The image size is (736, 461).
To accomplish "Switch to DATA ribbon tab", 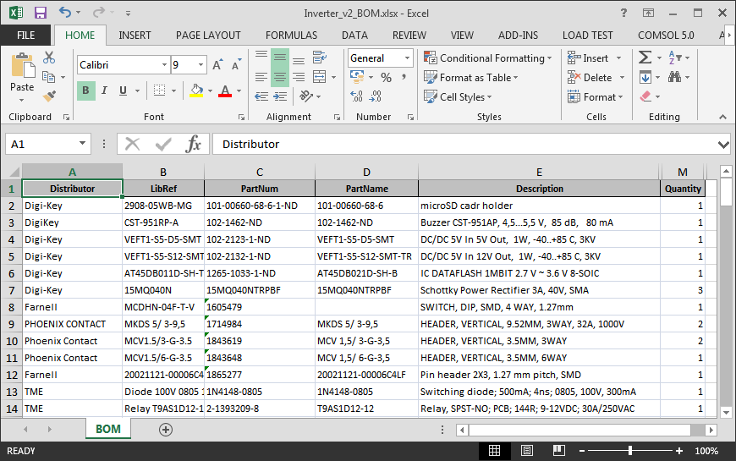I will [x=354, y=36].
